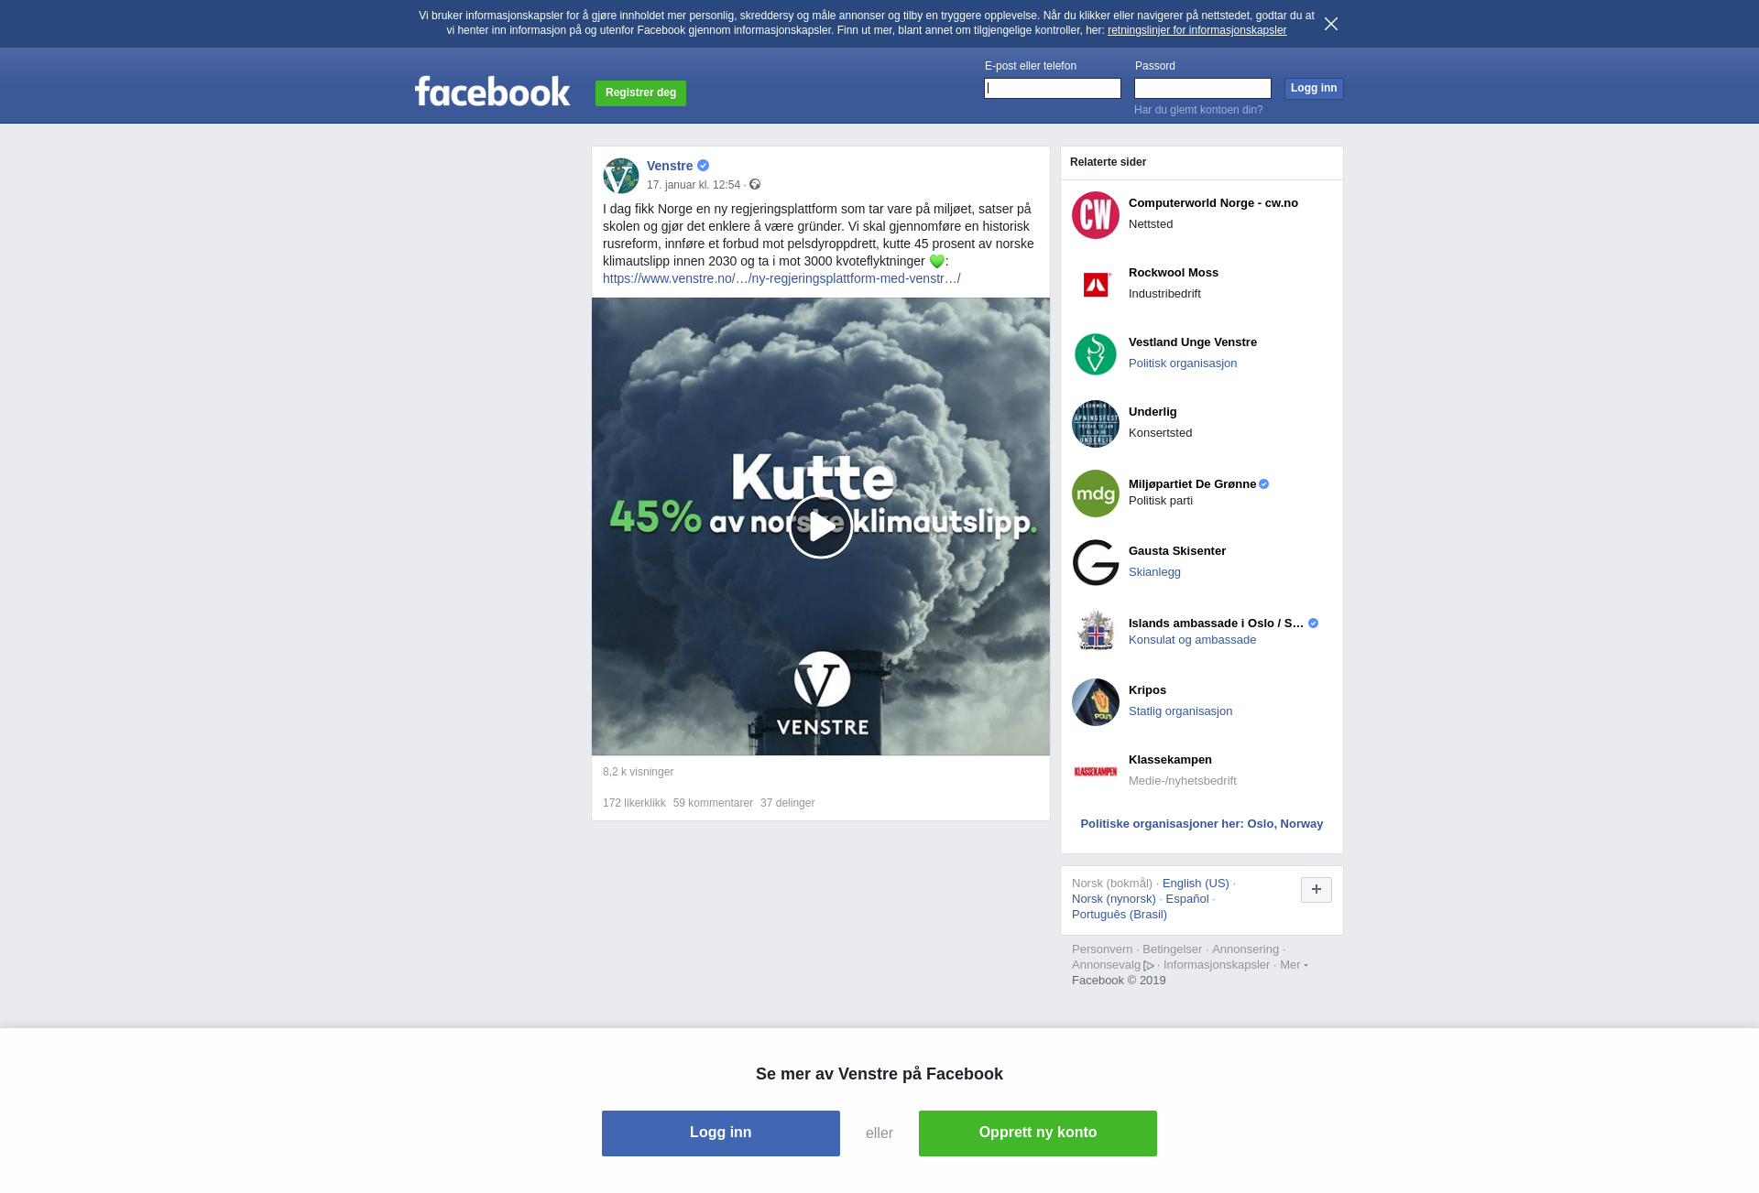Open Informasjonskapsler footer link
The width and height of the screenshot is (1759, 1193).
pyautogui.click(x=1217, y=965)
